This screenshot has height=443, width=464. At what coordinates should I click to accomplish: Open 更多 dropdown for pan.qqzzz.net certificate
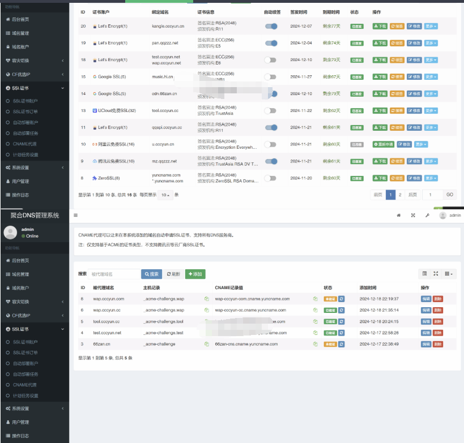(431, 43)
